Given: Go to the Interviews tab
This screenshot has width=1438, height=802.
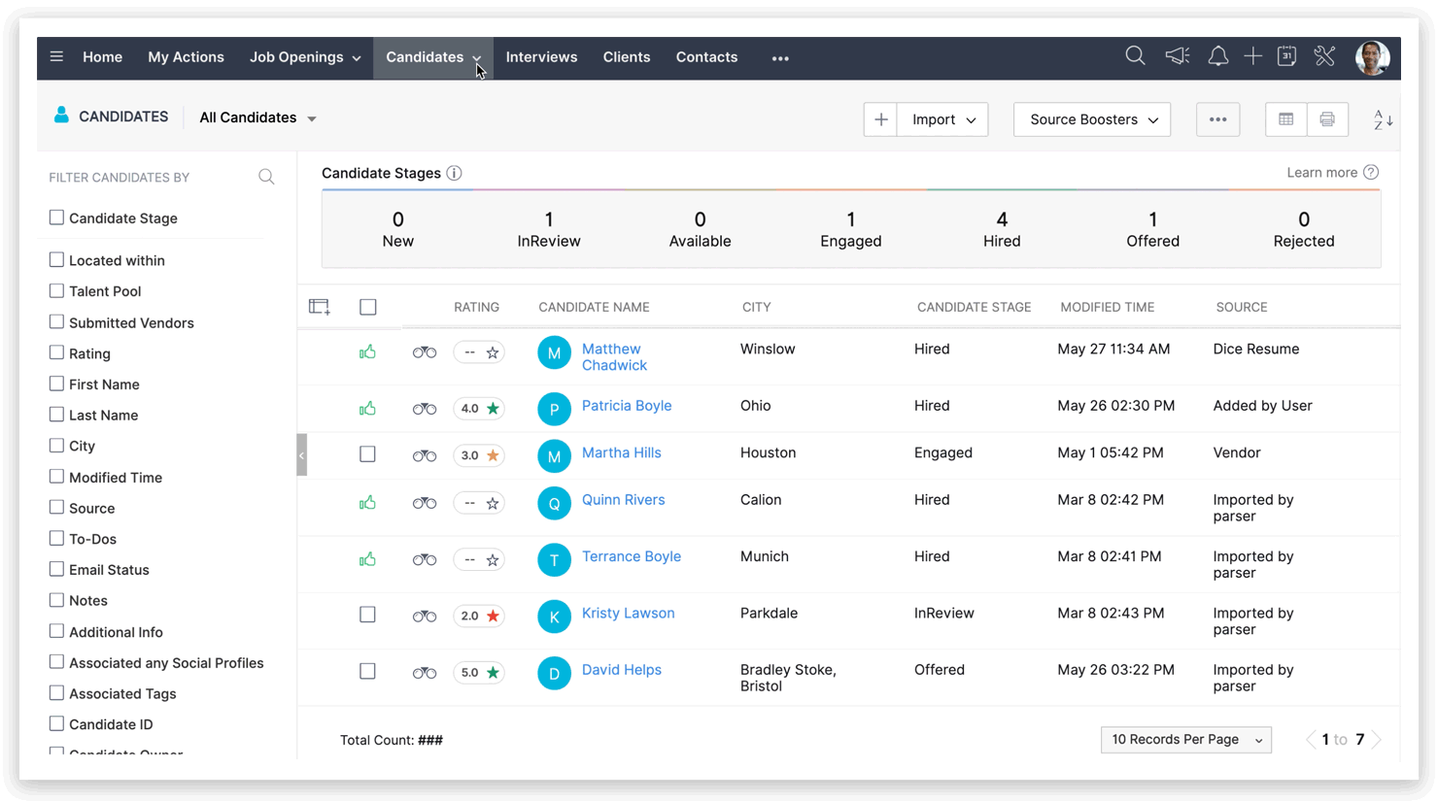Looking at the screenshot, I should click(x=541, y=57).
